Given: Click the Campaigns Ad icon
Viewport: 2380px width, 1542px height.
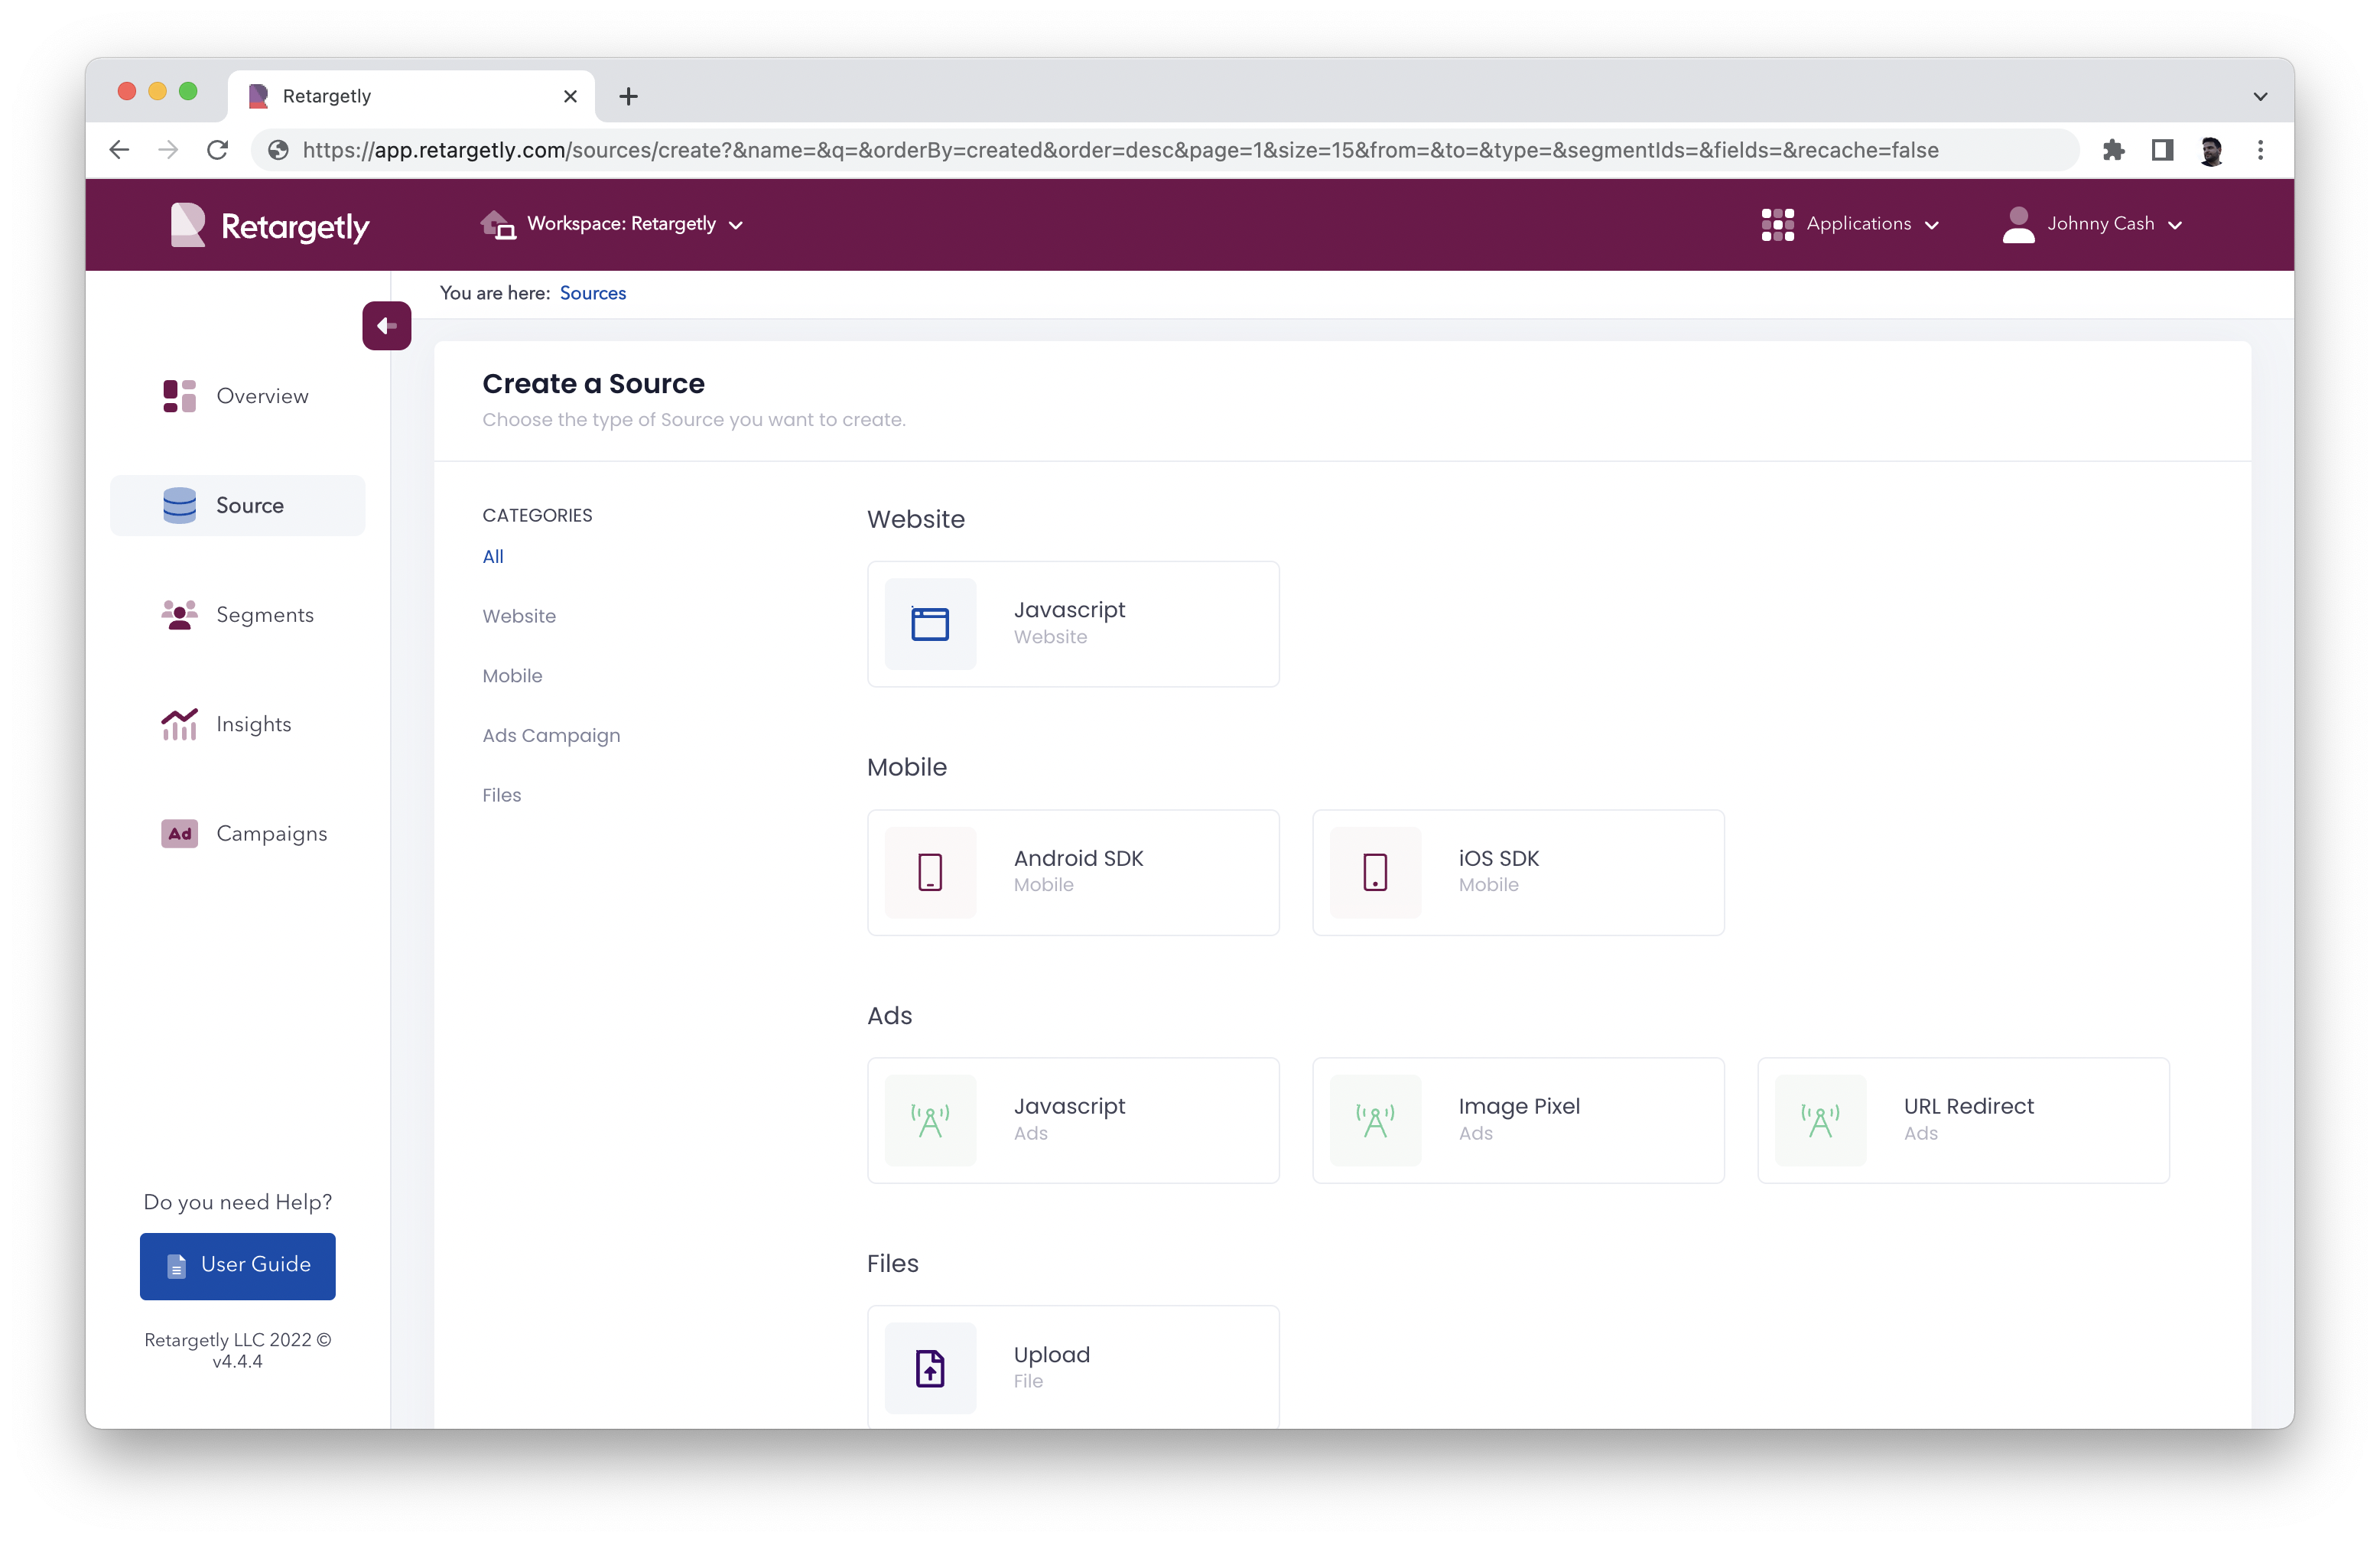Looking at the screenshot, I should [x=179, y=834].
